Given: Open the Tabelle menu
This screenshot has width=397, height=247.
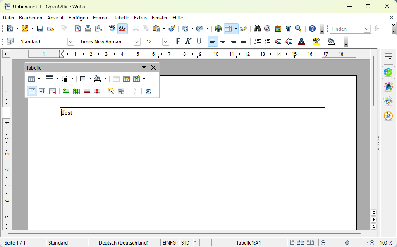Looking at the screenshot, I should pyautogui.click(x=121, y=18).
